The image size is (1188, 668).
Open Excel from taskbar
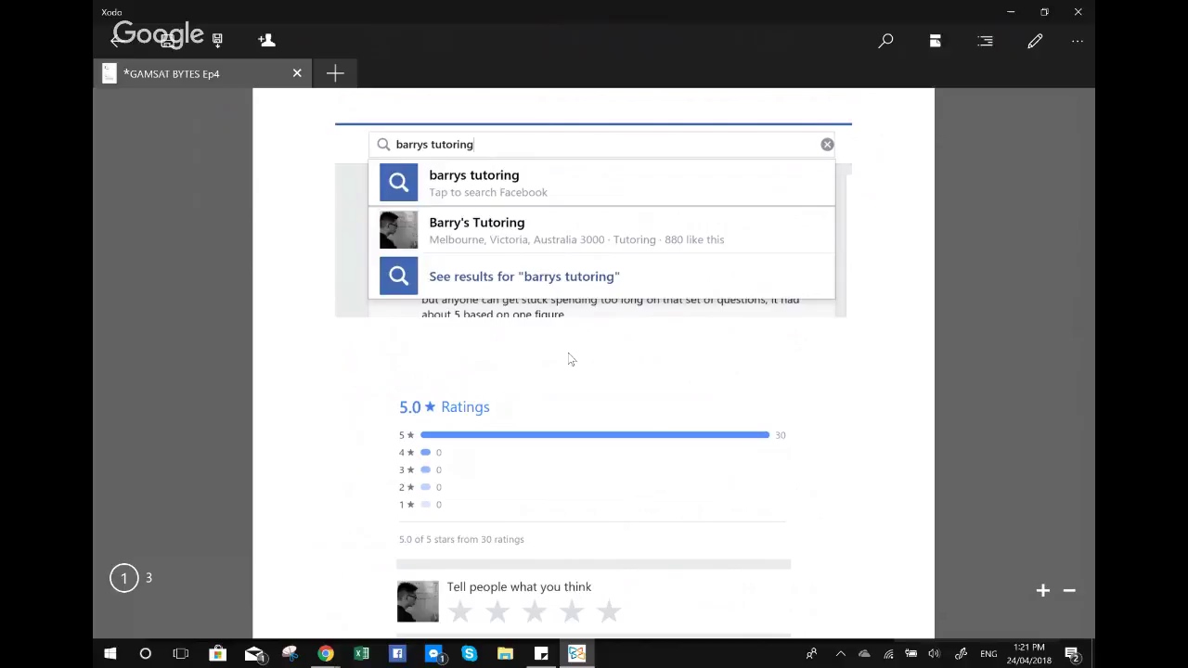362,654
